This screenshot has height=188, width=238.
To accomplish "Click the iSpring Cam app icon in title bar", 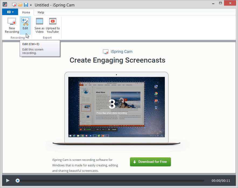I will [5, 4].
